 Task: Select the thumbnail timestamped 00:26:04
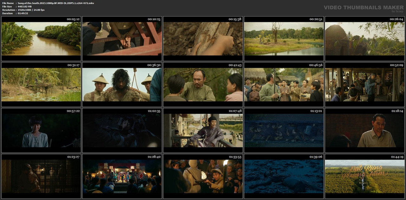click(x=365, y=39)
